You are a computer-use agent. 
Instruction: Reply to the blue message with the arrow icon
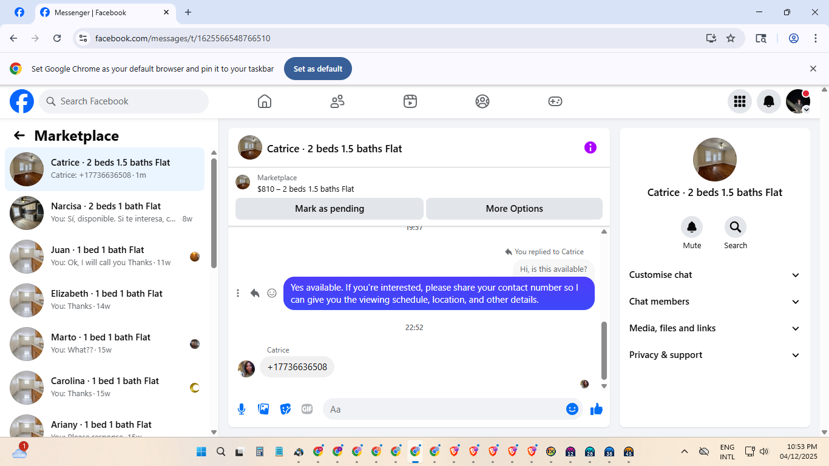[255, 293]
